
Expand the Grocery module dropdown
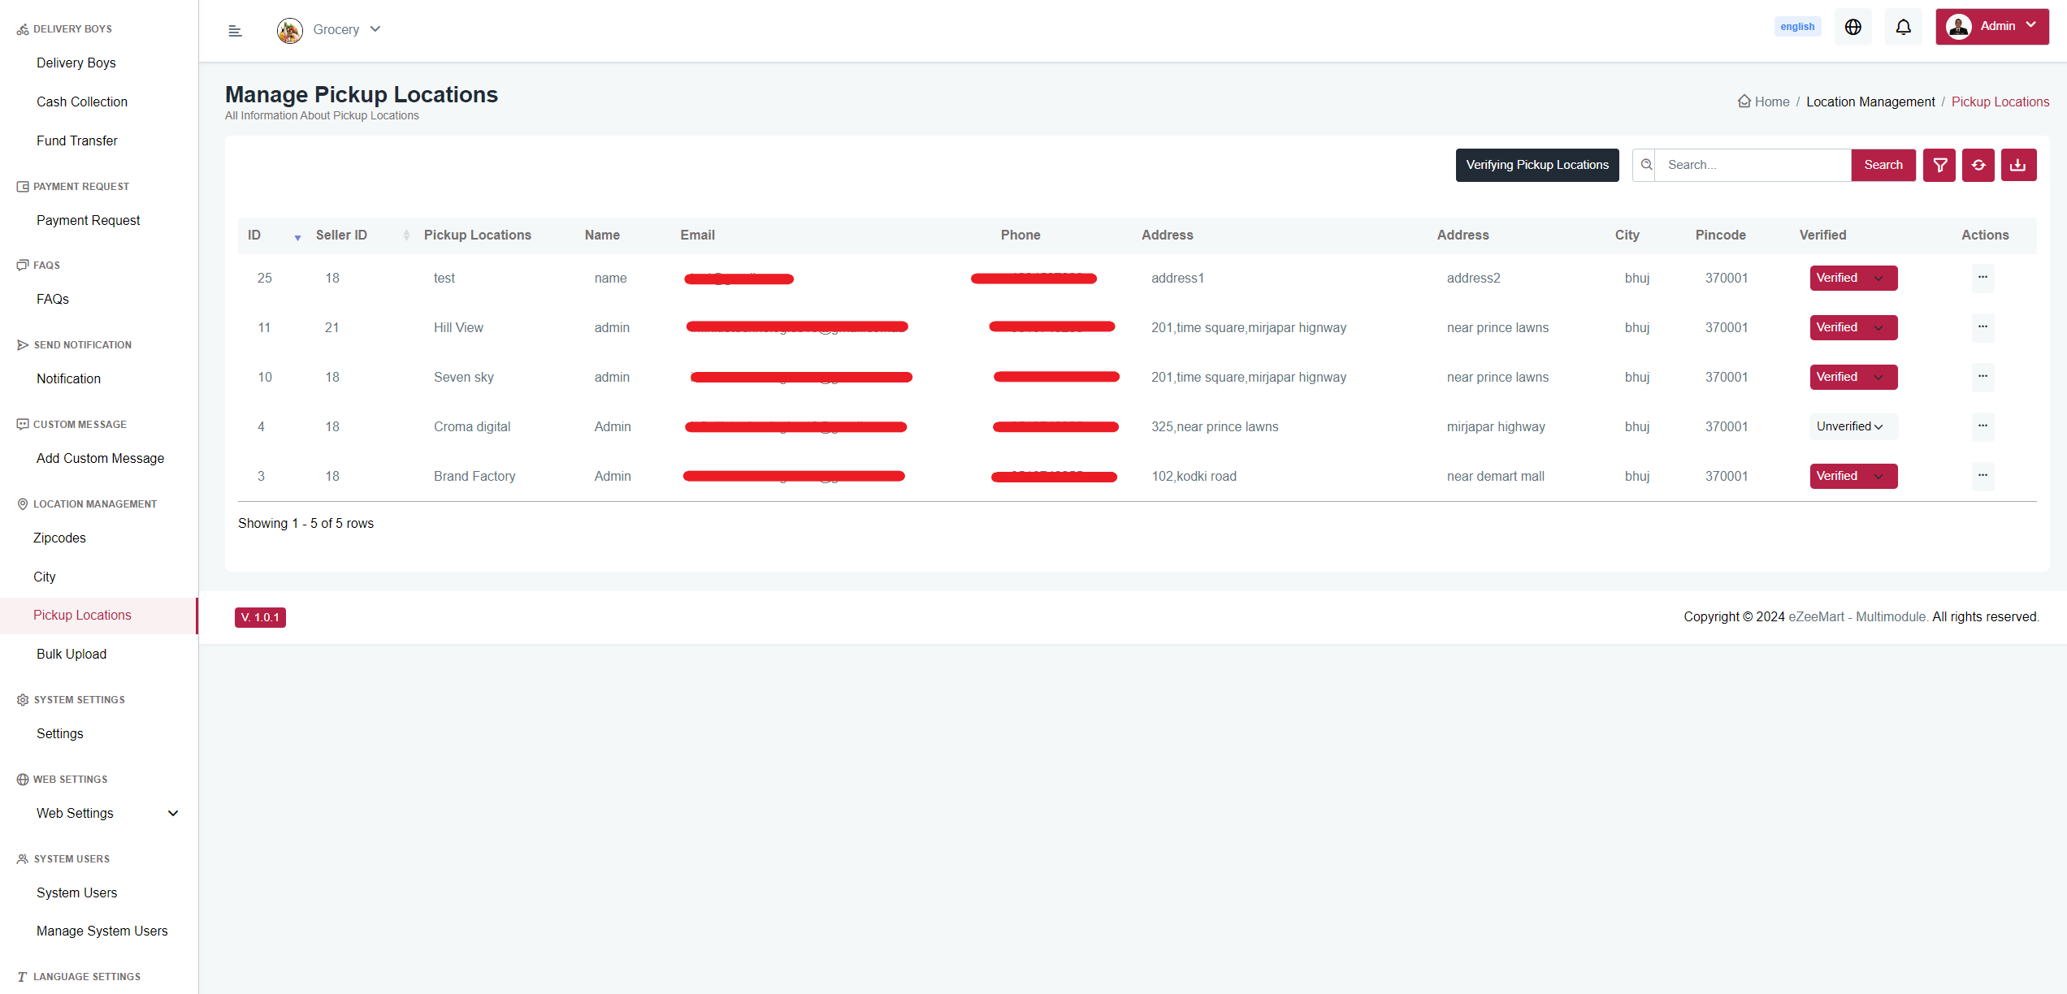pyautogui.click(x=336, y=29)
